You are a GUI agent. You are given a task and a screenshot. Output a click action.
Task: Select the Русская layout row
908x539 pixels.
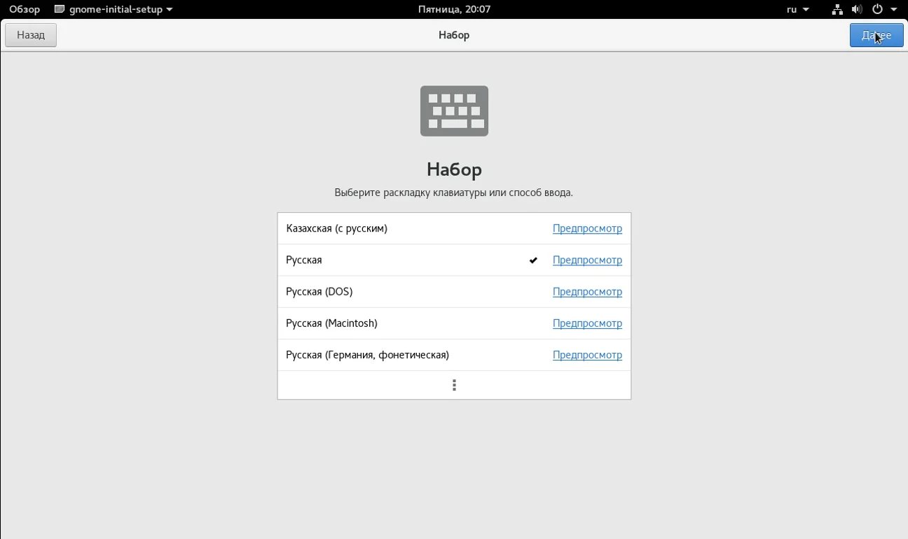(304, 260)
